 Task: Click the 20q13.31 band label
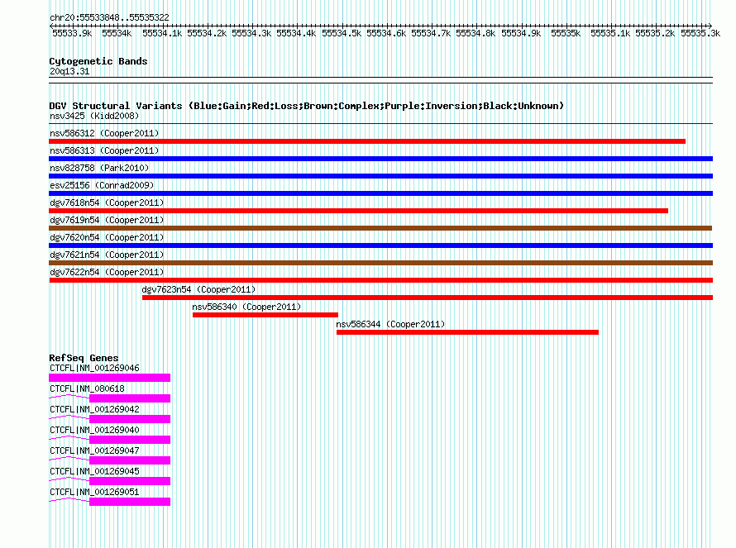click(69, 71)
